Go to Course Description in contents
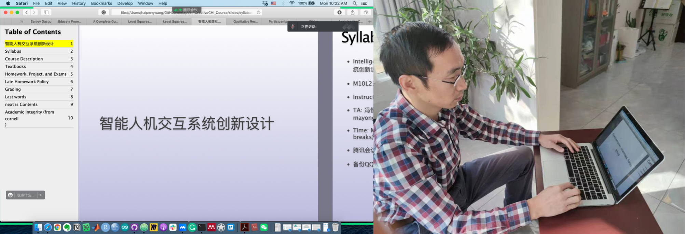This screenshot has height=234, width=685. point(24,59)
